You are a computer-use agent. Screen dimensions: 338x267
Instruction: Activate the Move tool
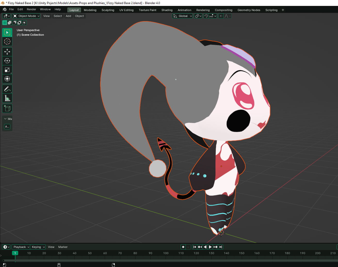(x=7, y=52)
